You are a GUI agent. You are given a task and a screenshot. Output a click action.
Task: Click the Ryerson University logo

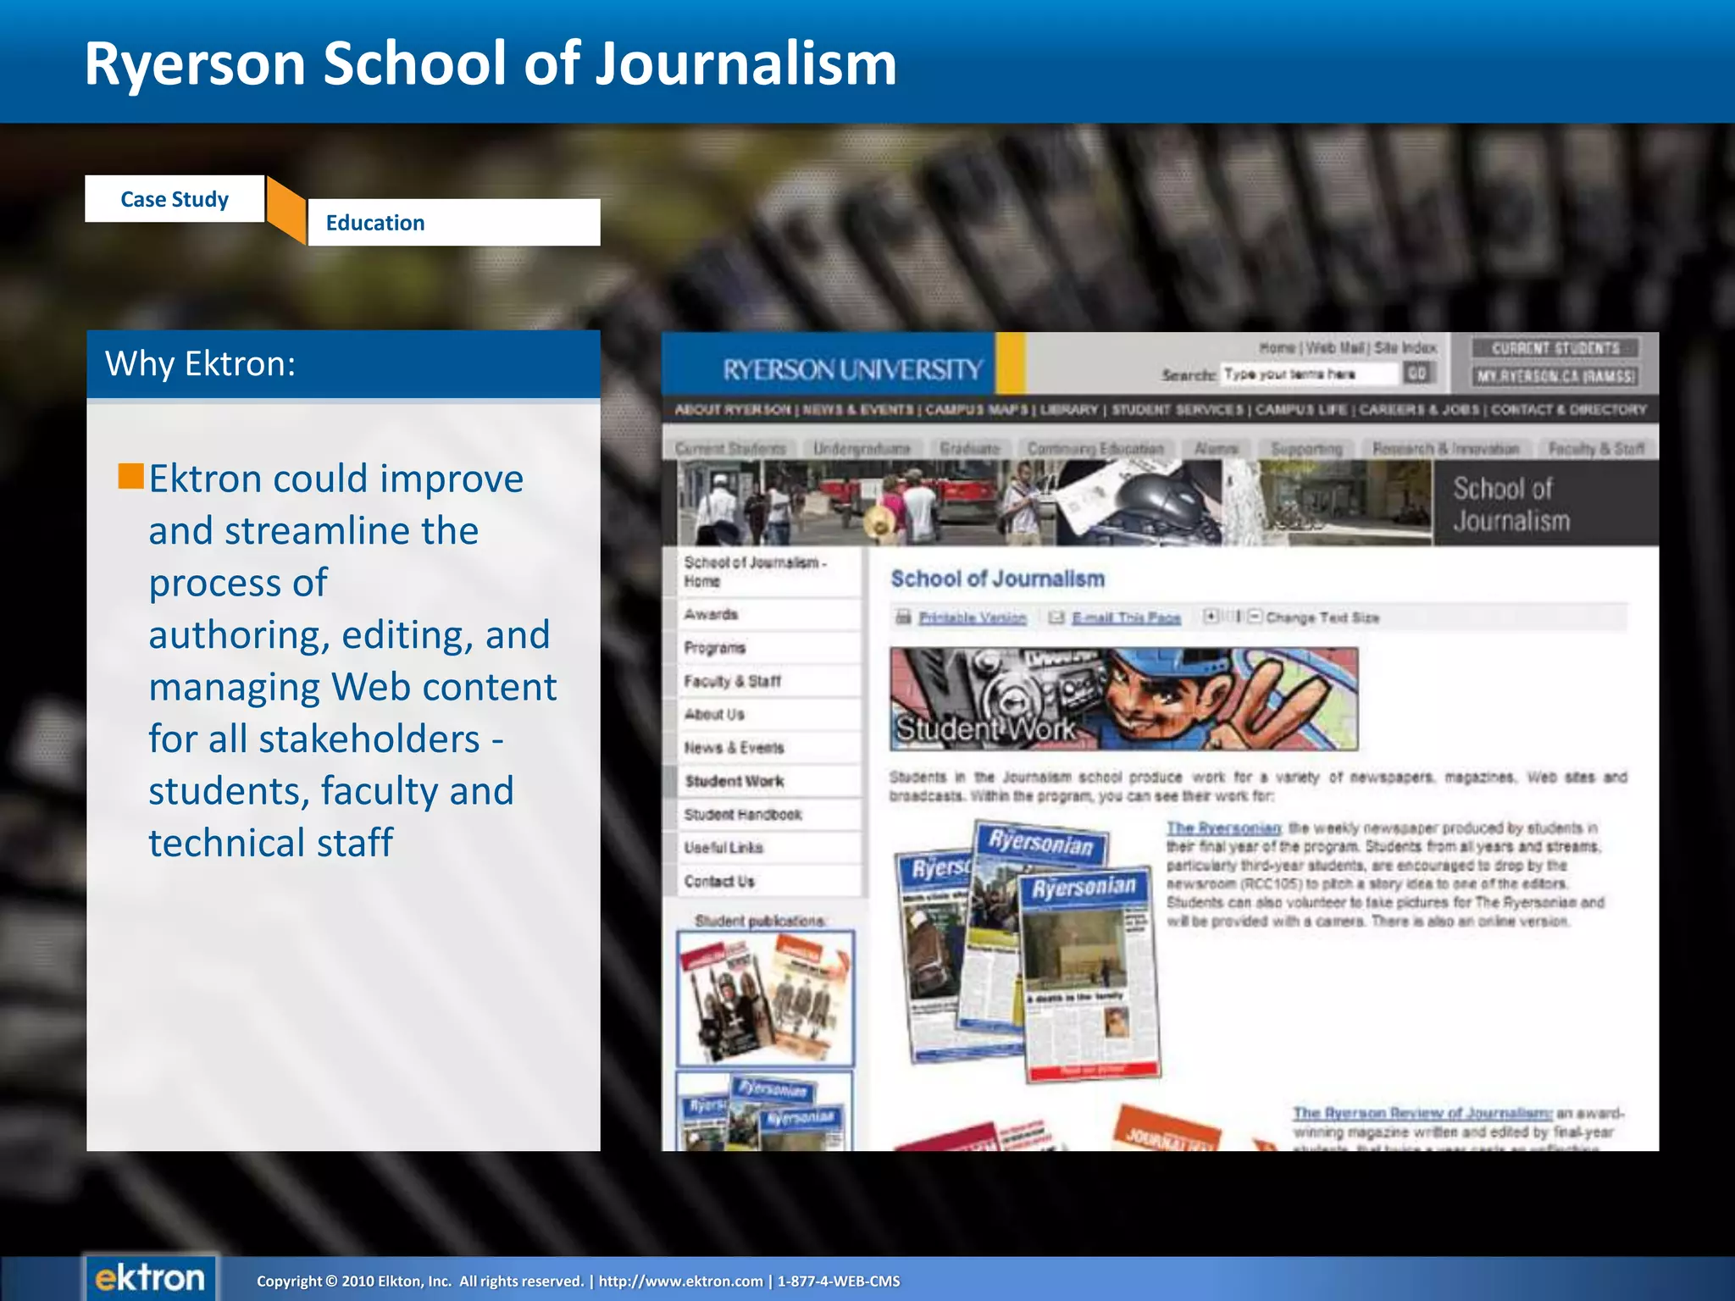pyautogui.click(x=853, y=369)
